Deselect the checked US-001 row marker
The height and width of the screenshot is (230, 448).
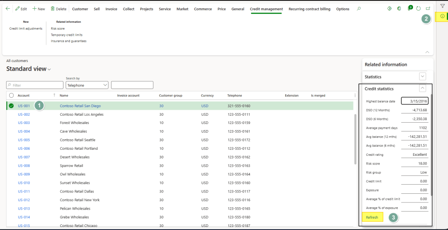[x=11, y=106]
